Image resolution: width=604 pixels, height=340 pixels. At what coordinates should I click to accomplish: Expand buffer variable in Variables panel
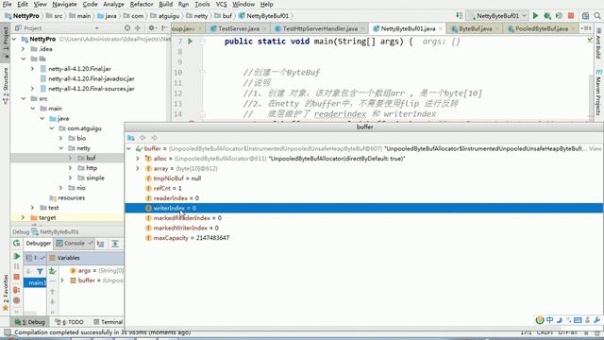(x=62, y=280)
